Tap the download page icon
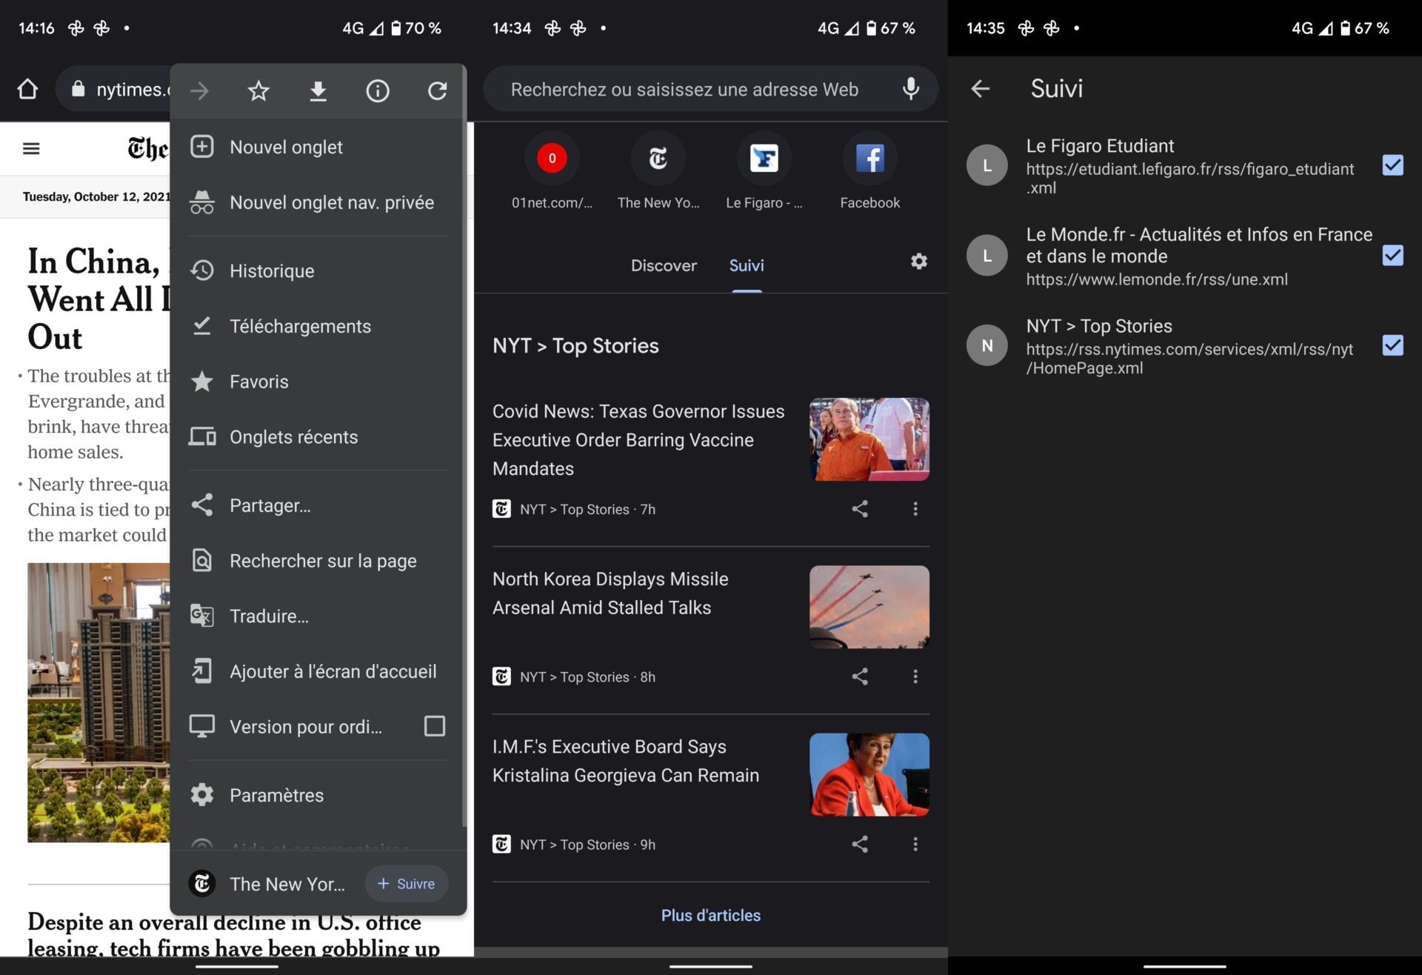The width and height of the screenshot is (1422, 975). click(318, 91)
